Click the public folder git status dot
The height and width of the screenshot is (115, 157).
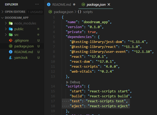coord(38,29)
